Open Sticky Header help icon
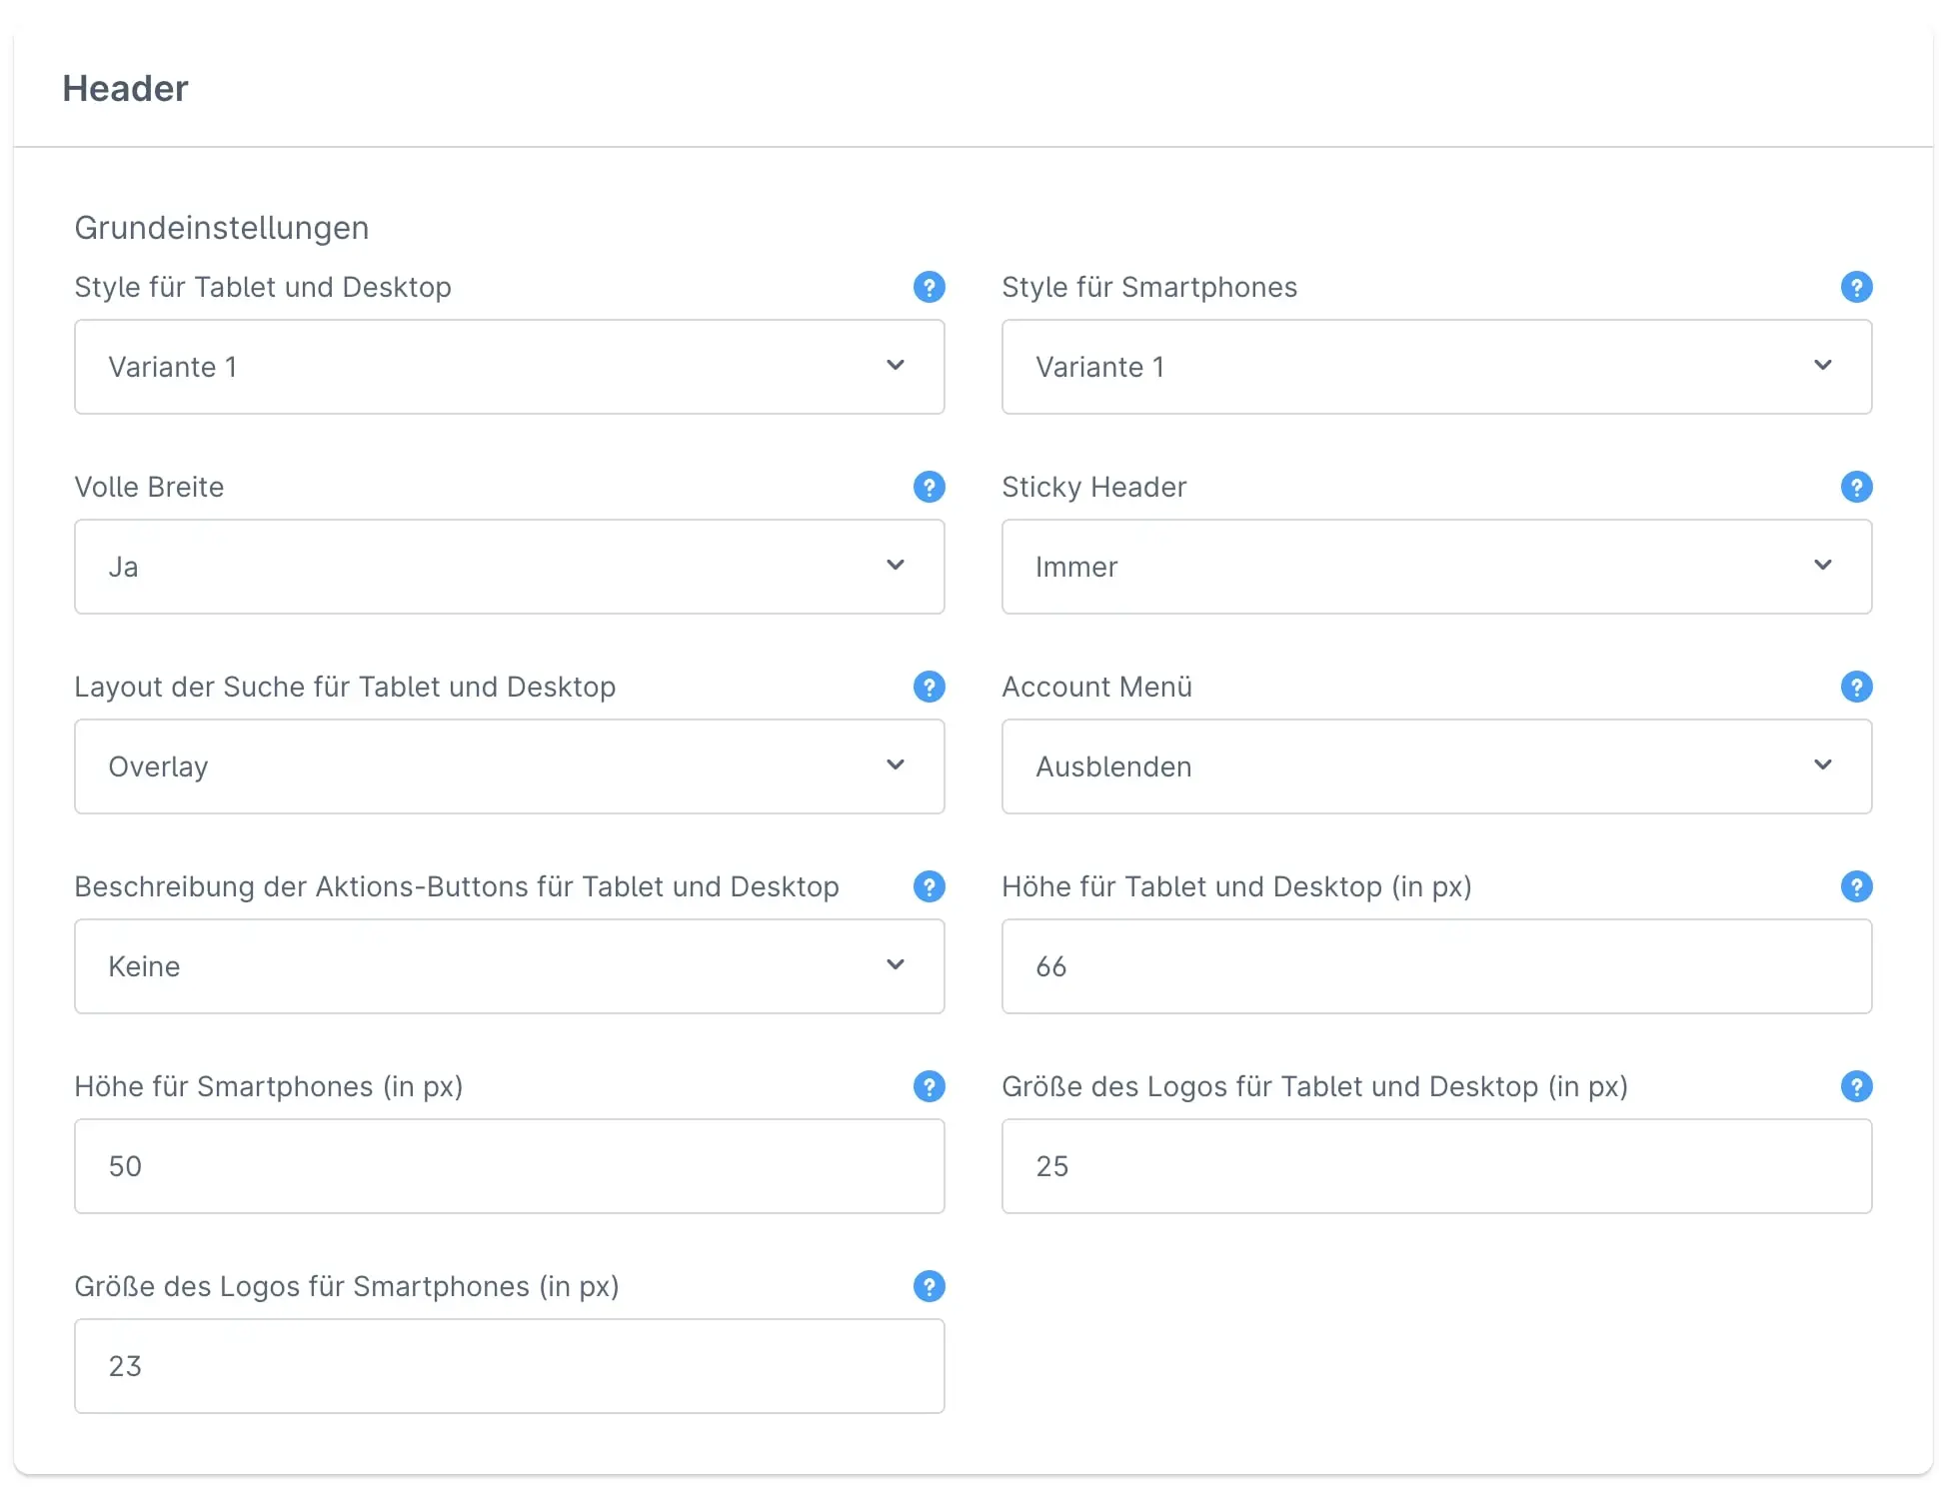This screenshot has height=1493, width=1951. 1856,487
